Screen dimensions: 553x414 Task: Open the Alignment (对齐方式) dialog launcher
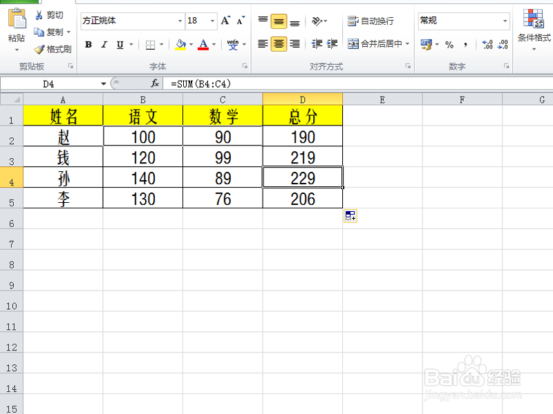[x=408, y=66]
